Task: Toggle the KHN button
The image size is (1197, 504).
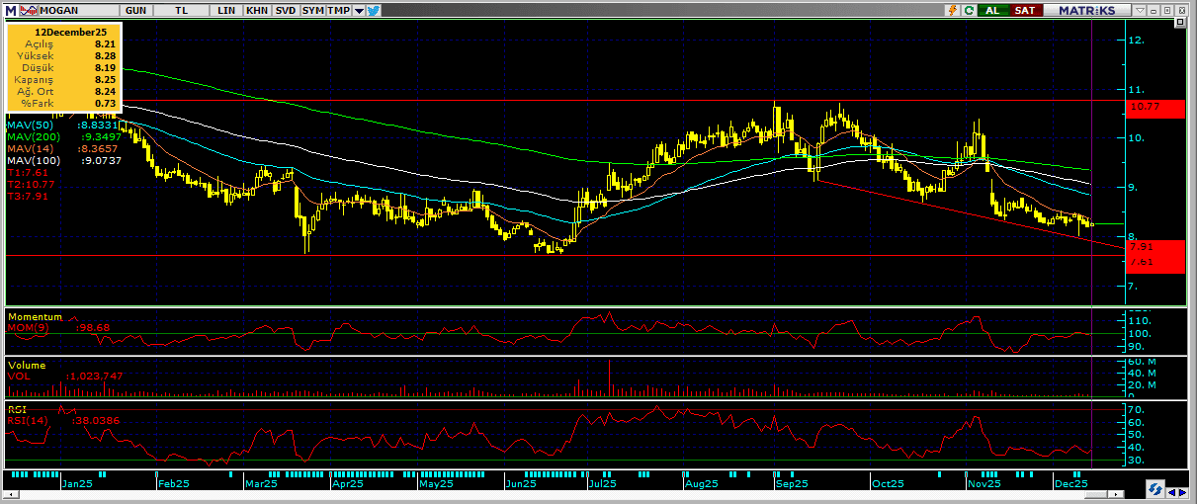Action: pyautogui.click(x=257, y=10)
